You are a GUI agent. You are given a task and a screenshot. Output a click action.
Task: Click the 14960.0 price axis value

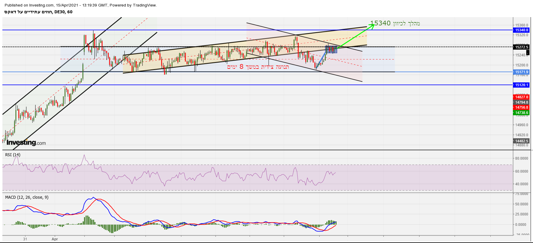(x=521, y=125)
